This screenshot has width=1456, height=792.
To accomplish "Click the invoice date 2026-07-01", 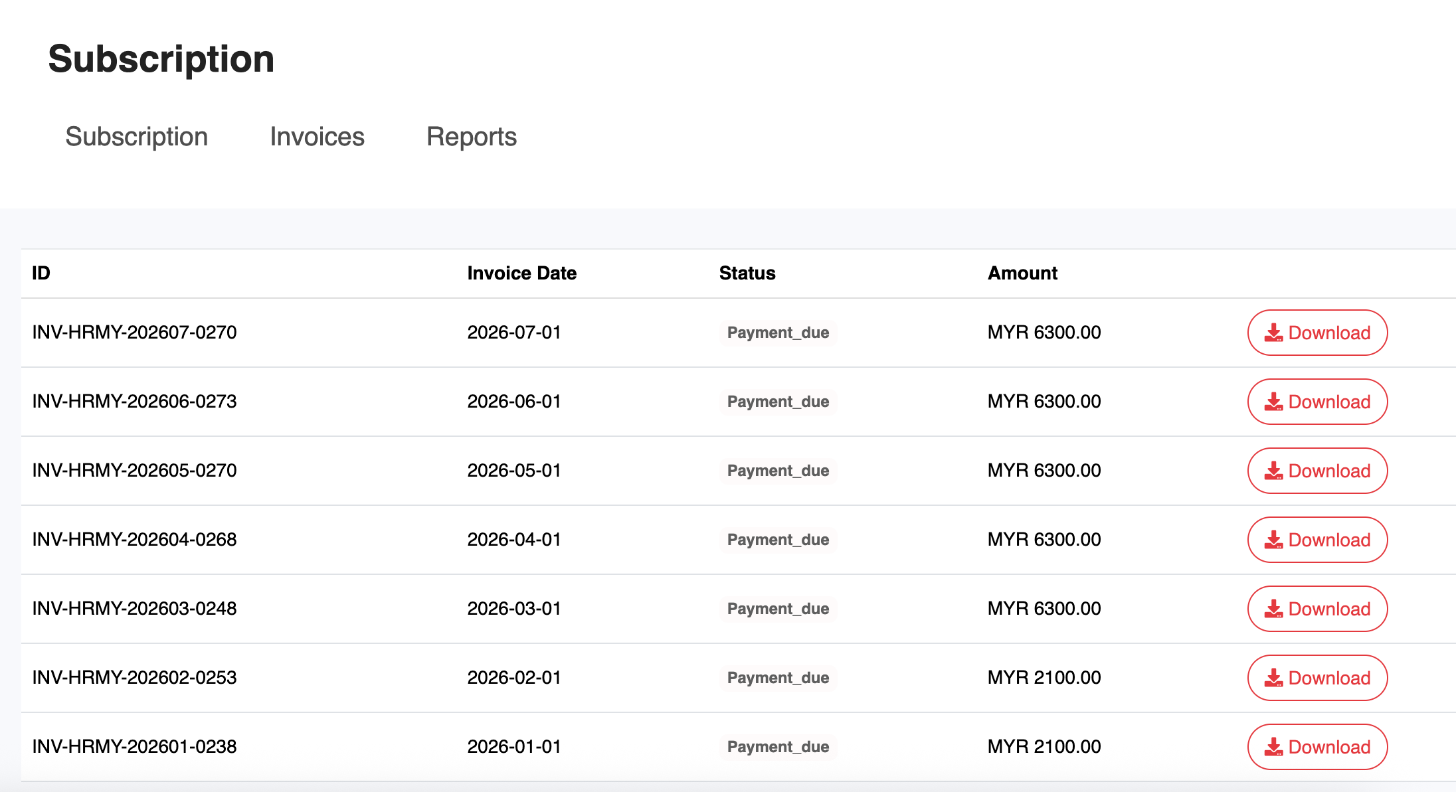I will pos(514,333).
